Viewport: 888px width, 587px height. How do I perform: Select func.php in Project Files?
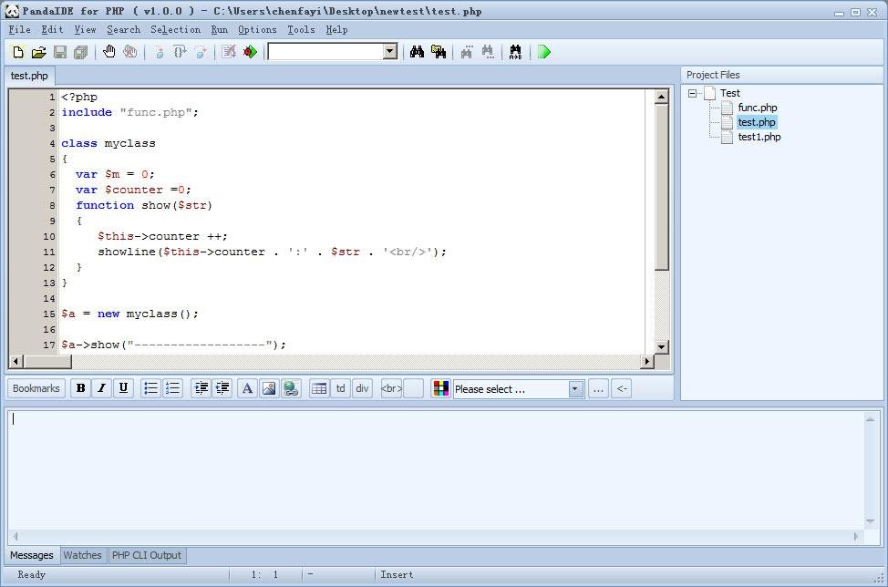coord(758,108)
